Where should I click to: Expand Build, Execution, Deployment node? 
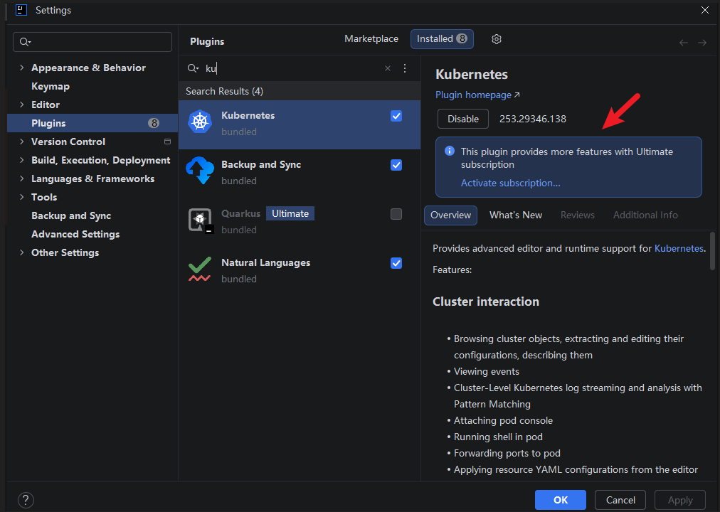click(x=21, y=160)
